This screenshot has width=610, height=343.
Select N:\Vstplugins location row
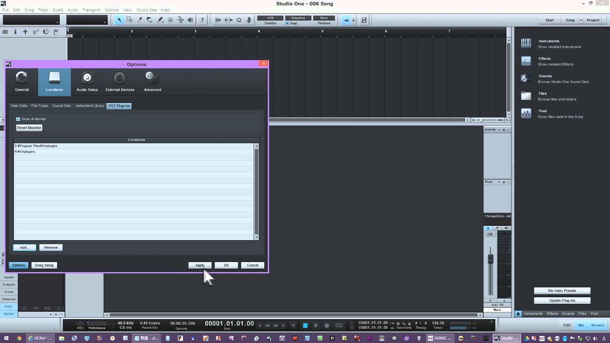[133, 151]
